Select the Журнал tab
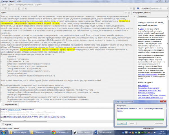The image size is (169, 135). click(x=7, y=124)
